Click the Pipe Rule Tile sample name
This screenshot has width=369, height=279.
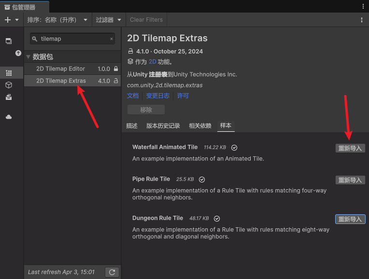pos(151,179)
